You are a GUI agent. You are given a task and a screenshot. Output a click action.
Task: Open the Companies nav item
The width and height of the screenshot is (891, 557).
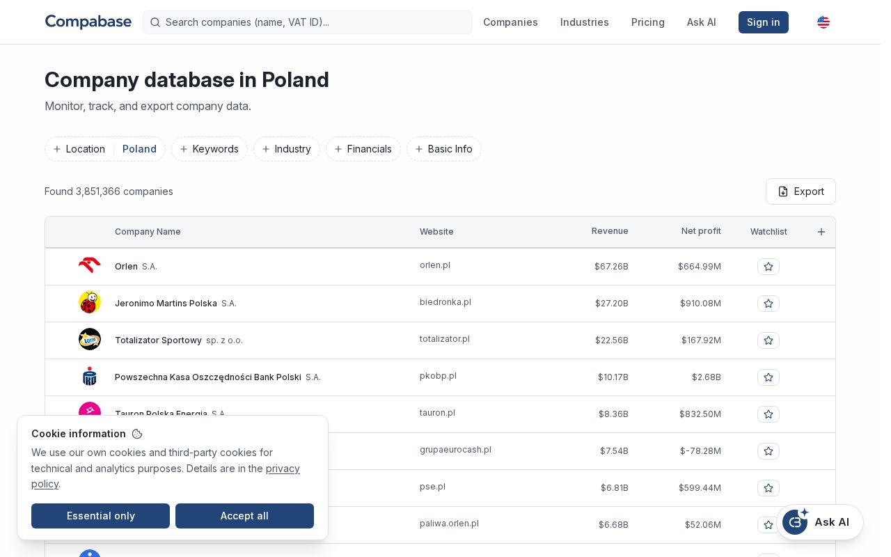pos(510,22)
